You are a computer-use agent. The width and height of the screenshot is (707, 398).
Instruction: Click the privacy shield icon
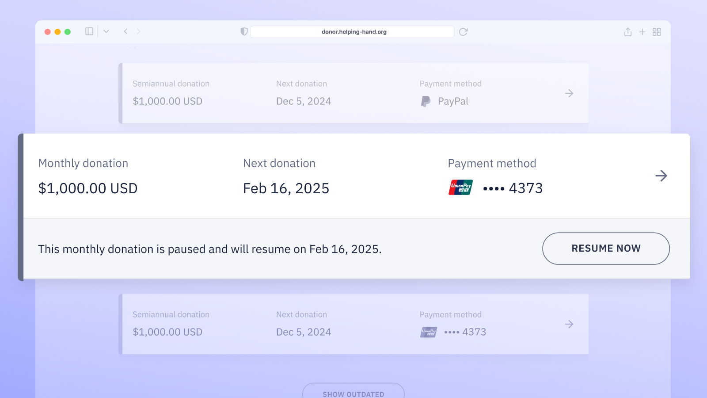coord(244,31)
